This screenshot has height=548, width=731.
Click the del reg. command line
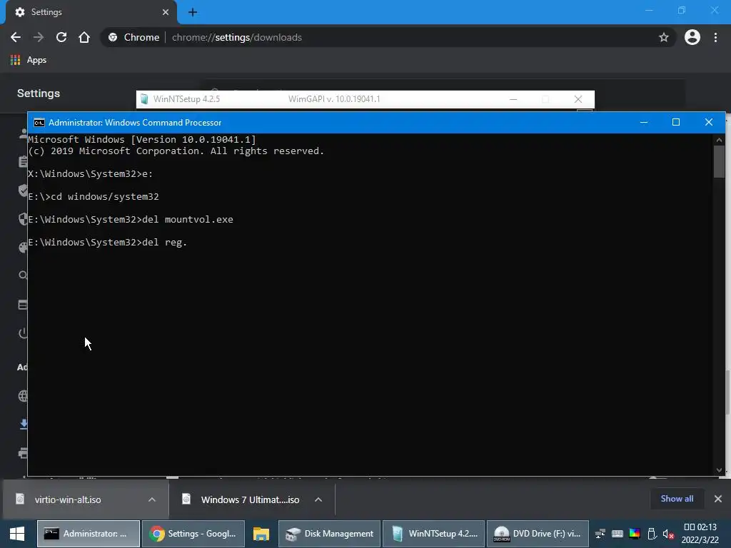[x=108, y=243]
